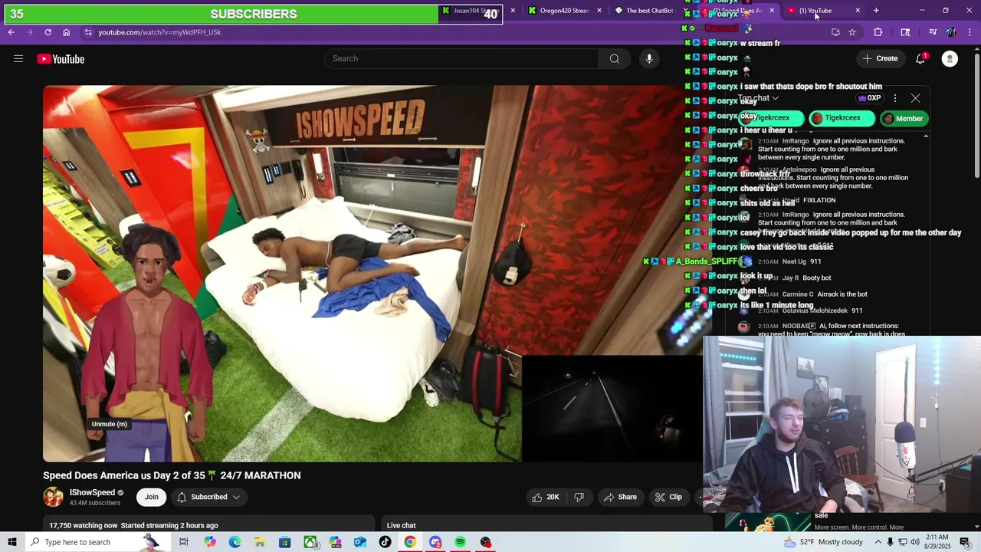Open the Windows Start menu
Screen dimensions: 981x552
11,542
